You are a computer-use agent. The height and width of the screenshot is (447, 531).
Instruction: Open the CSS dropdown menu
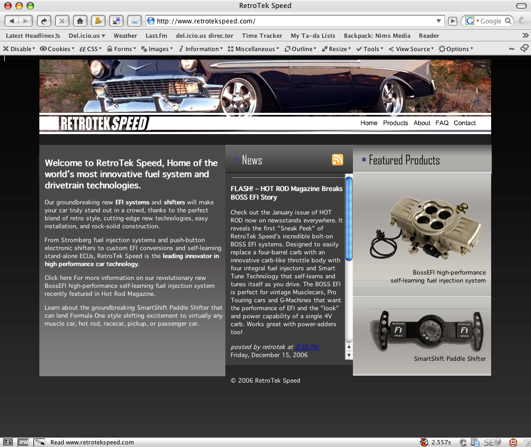coord(90,49)
